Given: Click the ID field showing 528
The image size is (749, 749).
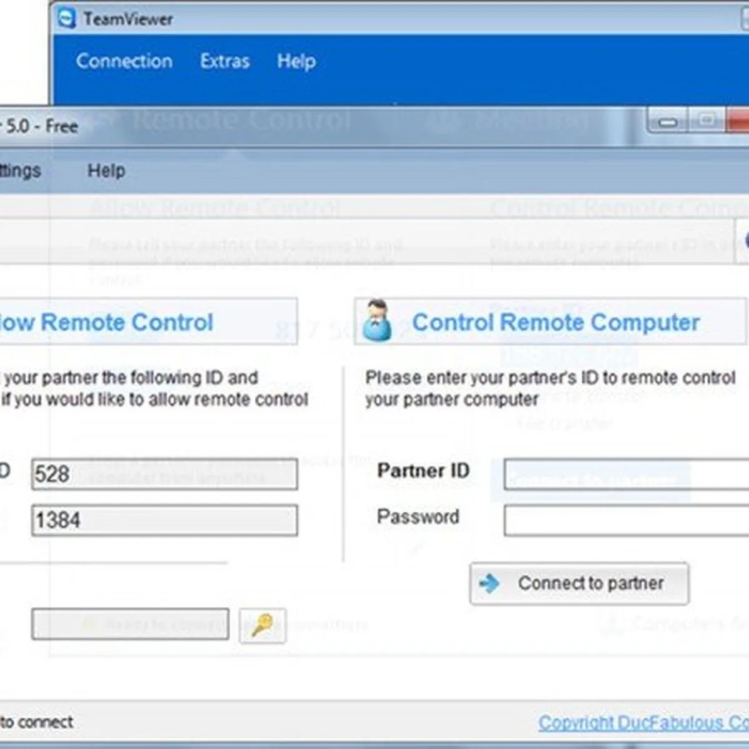Looking at the screenshot, I should click(x=165, y=474).
